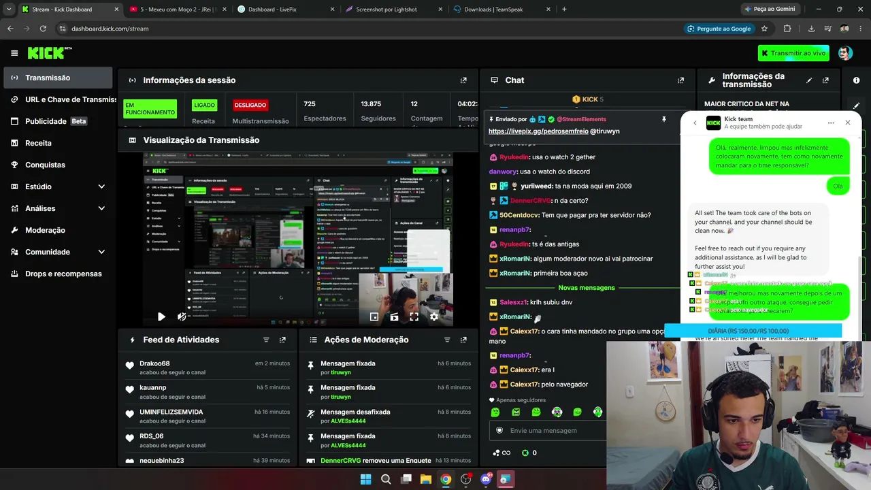
Task: Play the stream preview
Action: [161, 316]
